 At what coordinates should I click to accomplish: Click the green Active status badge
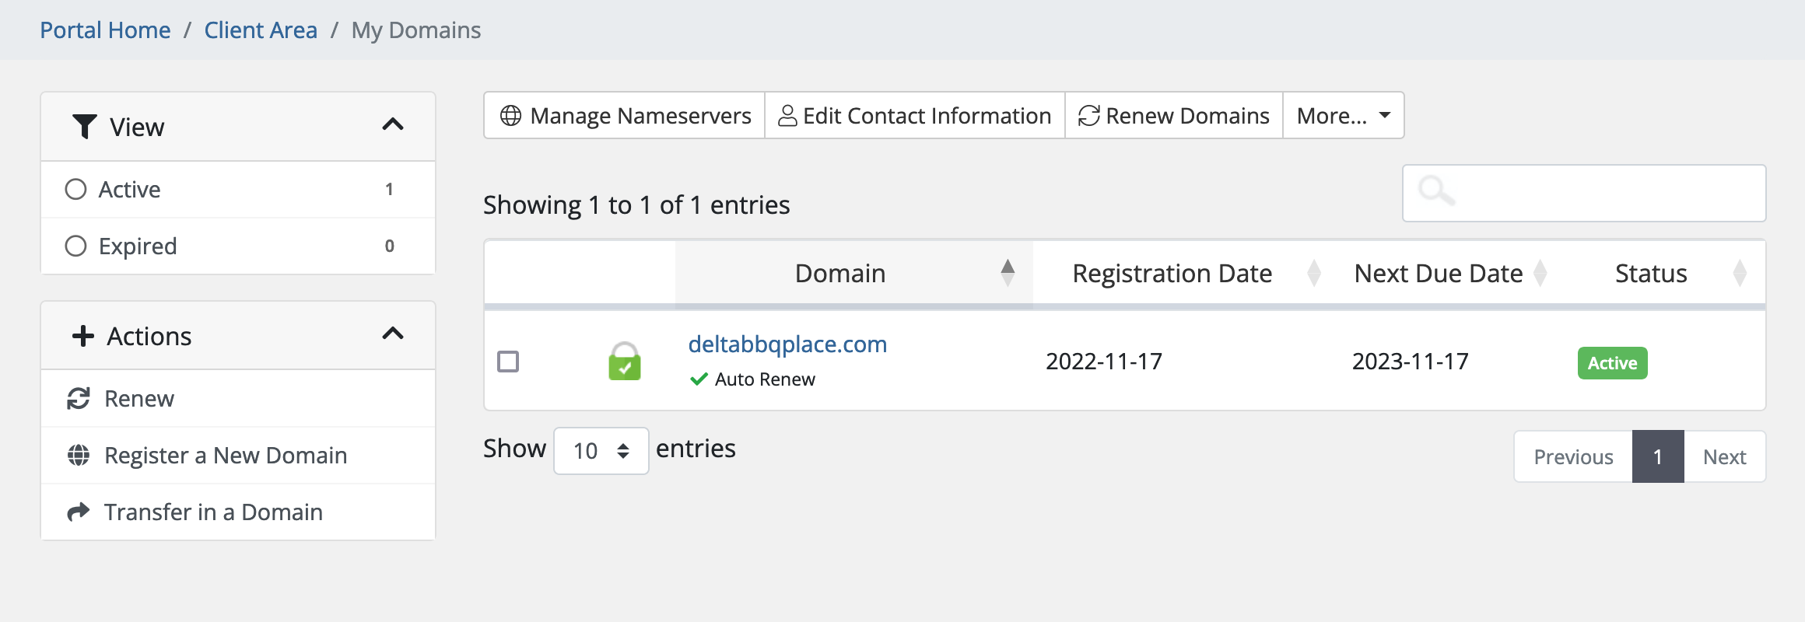(x=1612, y=363)
